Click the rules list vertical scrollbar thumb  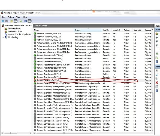coord(152,98)
